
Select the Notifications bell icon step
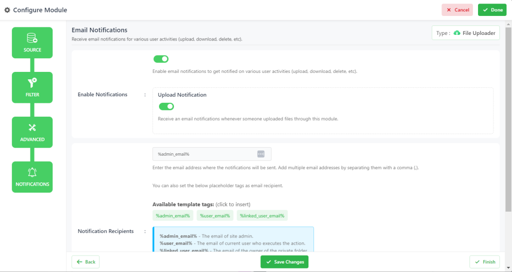click(x=32, y=172)
